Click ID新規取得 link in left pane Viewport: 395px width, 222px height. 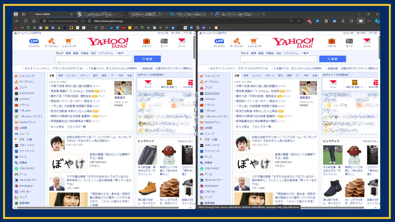point(156,75)
